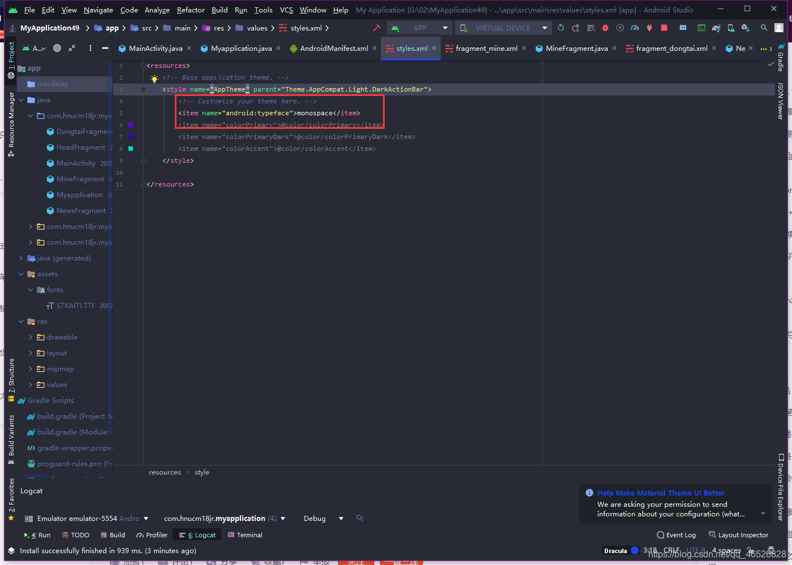
Task: Toggle the Device File Explorer tool window
Action: [x=781, y=487]
